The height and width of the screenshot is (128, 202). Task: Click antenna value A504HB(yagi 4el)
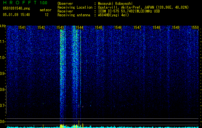click(x=113, y=15)
